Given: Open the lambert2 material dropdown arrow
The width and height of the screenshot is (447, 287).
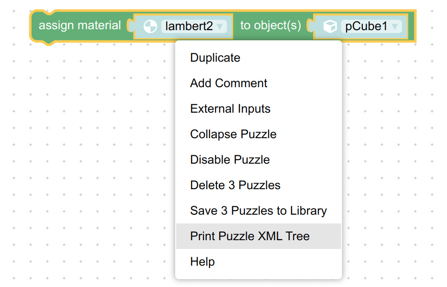Looking at the screenshot, I should pyautogui.click(x=220, y=26).
